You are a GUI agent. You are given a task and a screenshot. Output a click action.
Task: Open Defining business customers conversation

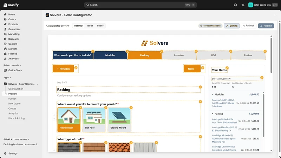point(21,144)
